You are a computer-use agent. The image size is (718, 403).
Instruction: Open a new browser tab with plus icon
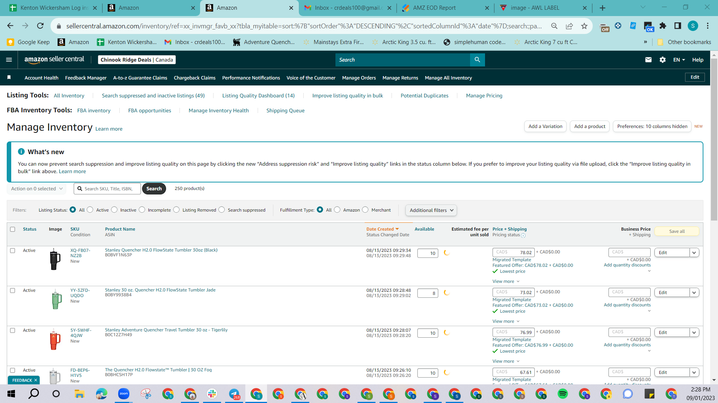(x=602, y=8)
